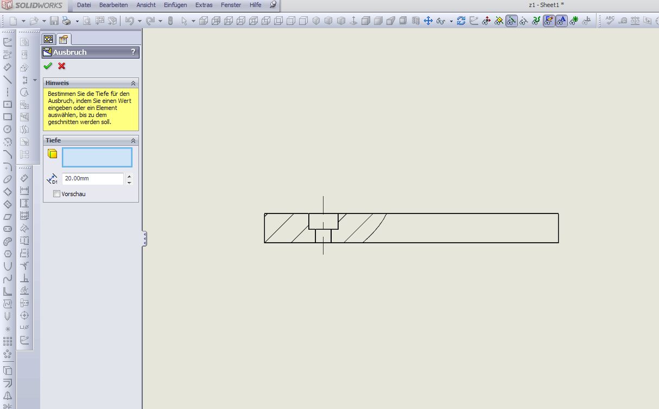This screenshot has height=409, width=659.
Task: Toggle view annotations pencil button
Action: point(549,21)
